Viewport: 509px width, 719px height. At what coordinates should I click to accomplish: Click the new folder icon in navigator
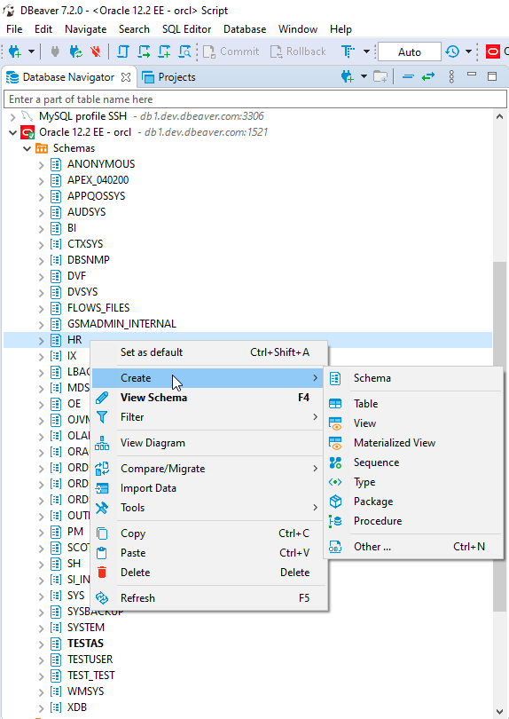coord(380,77)
